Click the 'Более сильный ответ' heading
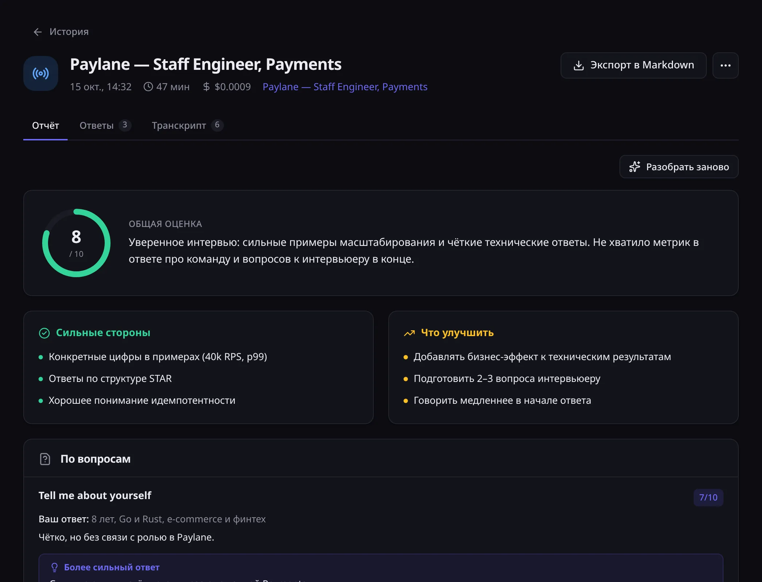762x582 pixels. (x=112, y=567)
